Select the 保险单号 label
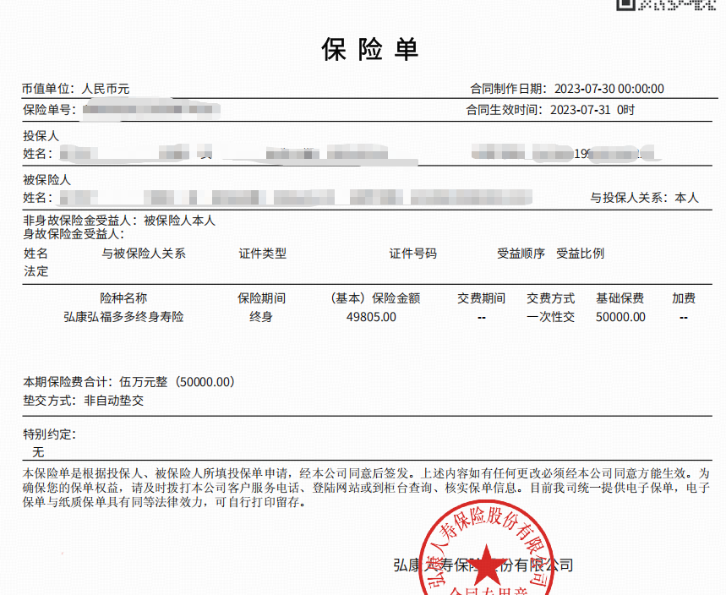Viewport: 726px width, 595px height. (x=50, y=110)
